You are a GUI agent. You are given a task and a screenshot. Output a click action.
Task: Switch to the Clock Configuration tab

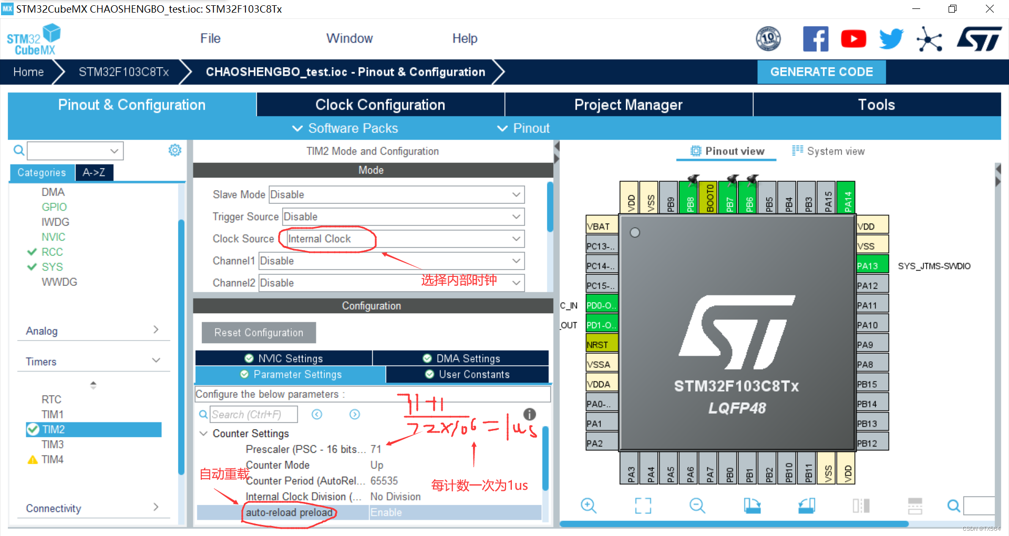pyautogui.click(x=379, y=105)
